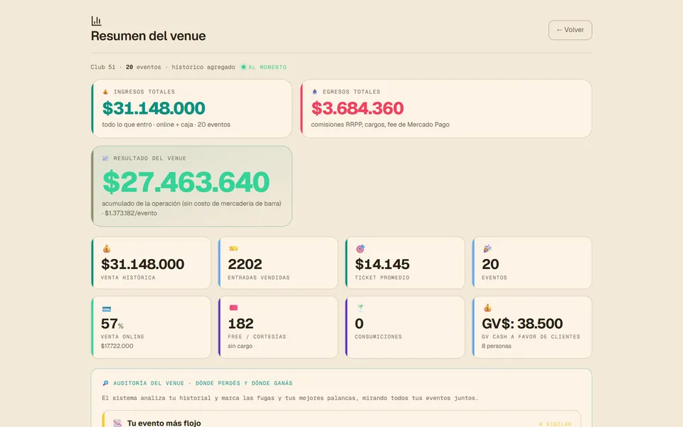683x427 pixels.
Task: Click the 2202 entradas vendidas value
Action: [245, 264]
